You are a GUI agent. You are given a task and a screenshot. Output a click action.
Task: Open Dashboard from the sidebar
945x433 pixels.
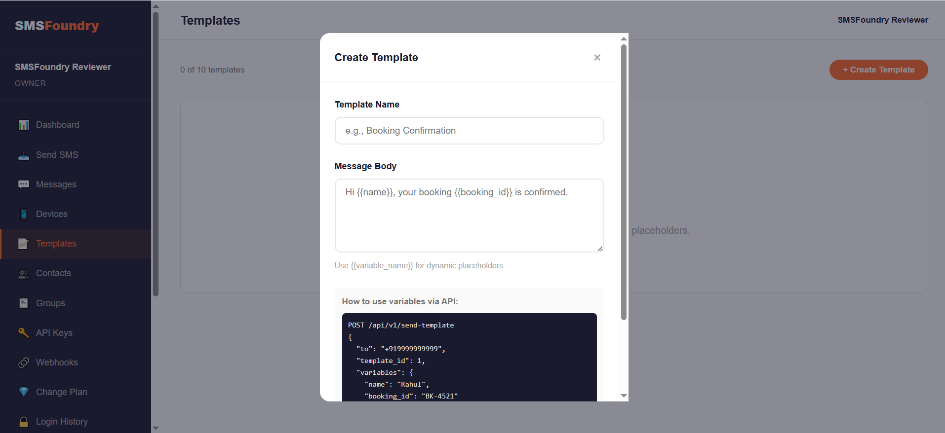(76, 125)
